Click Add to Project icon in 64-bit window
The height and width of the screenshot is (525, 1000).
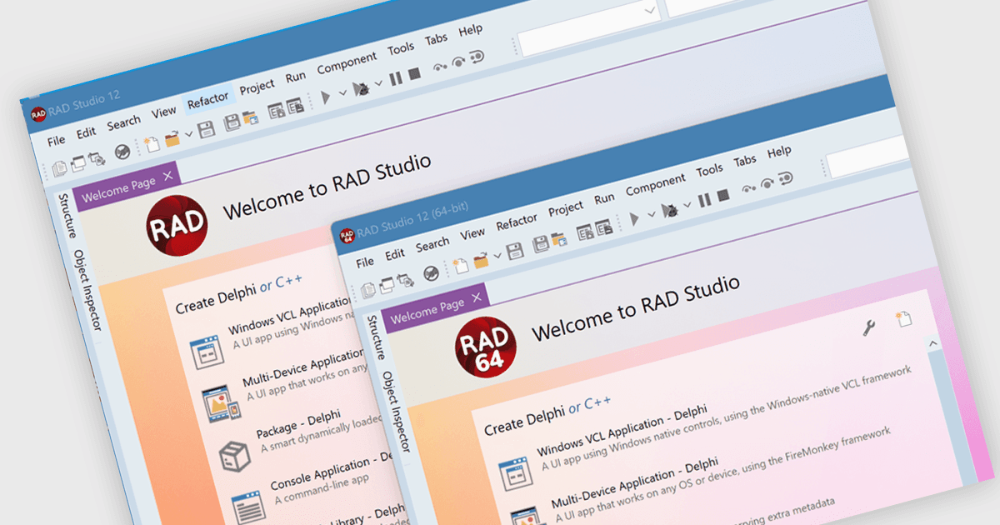coord(586,233)
